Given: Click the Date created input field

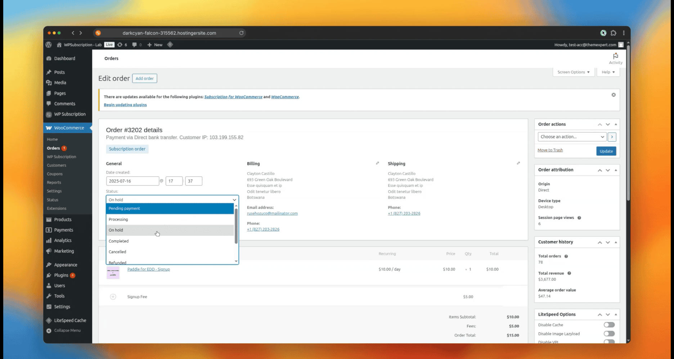Looking at the screenshot, I should 132,181.
